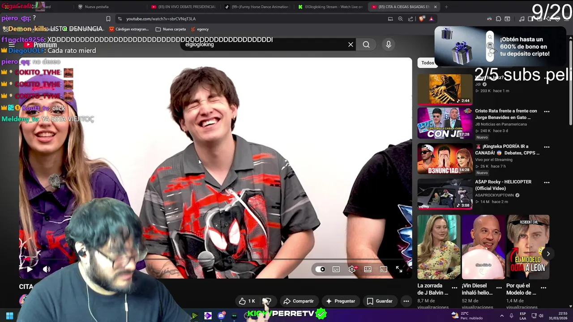This screenshot has height=322, width=573.
Task: Open the Windows Start menu
Action: [9, 316]
